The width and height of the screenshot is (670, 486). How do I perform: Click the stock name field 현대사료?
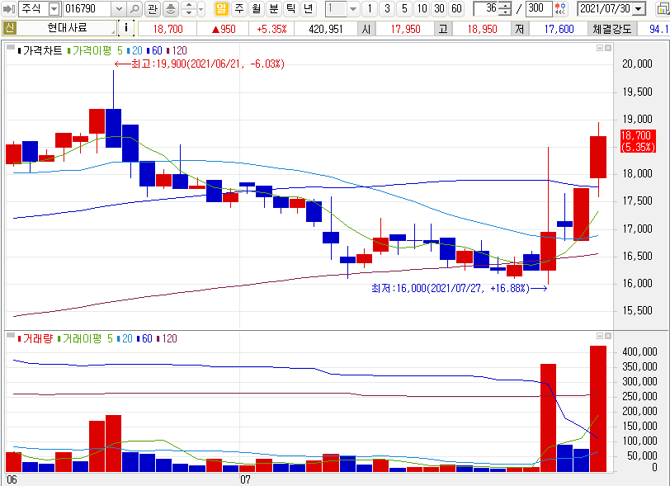point(67,29)
